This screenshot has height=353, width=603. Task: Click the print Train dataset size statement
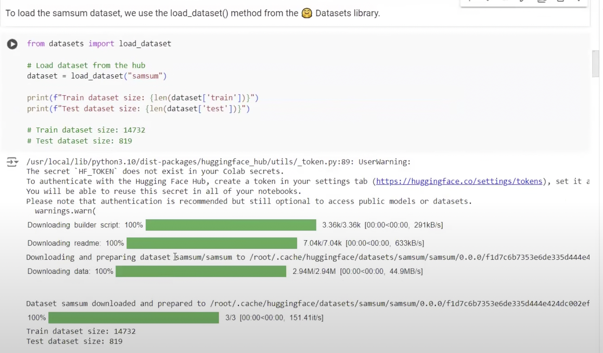(x=142, y=98)
